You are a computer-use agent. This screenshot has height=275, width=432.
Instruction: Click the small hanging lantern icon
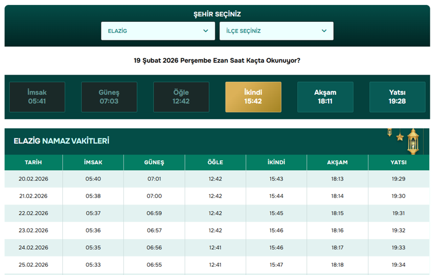tap(389, 132)
